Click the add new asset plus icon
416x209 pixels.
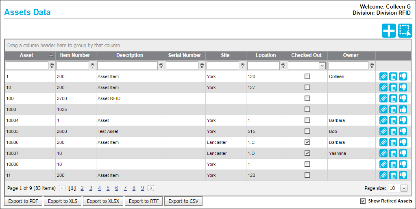pyautogui.click(x=389, y=31)
